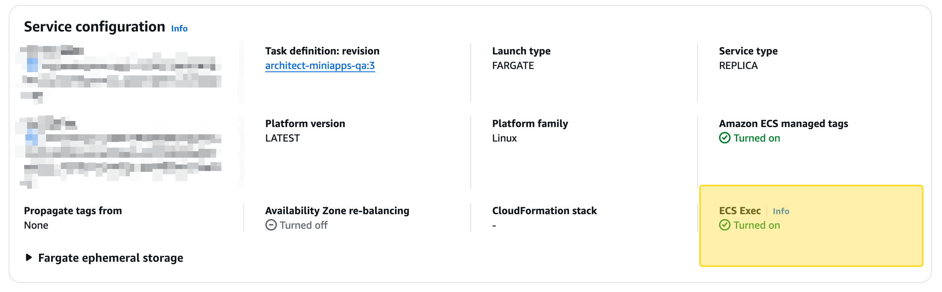Expand the Fargate ephemeral storage triangle

pyautogui.click(x=29, y=257)
